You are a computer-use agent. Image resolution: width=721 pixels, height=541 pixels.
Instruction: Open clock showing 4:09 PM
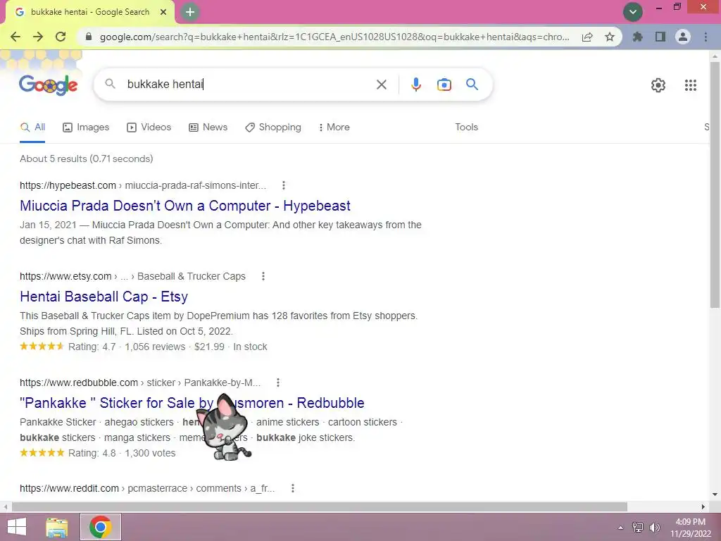[690, 528]
